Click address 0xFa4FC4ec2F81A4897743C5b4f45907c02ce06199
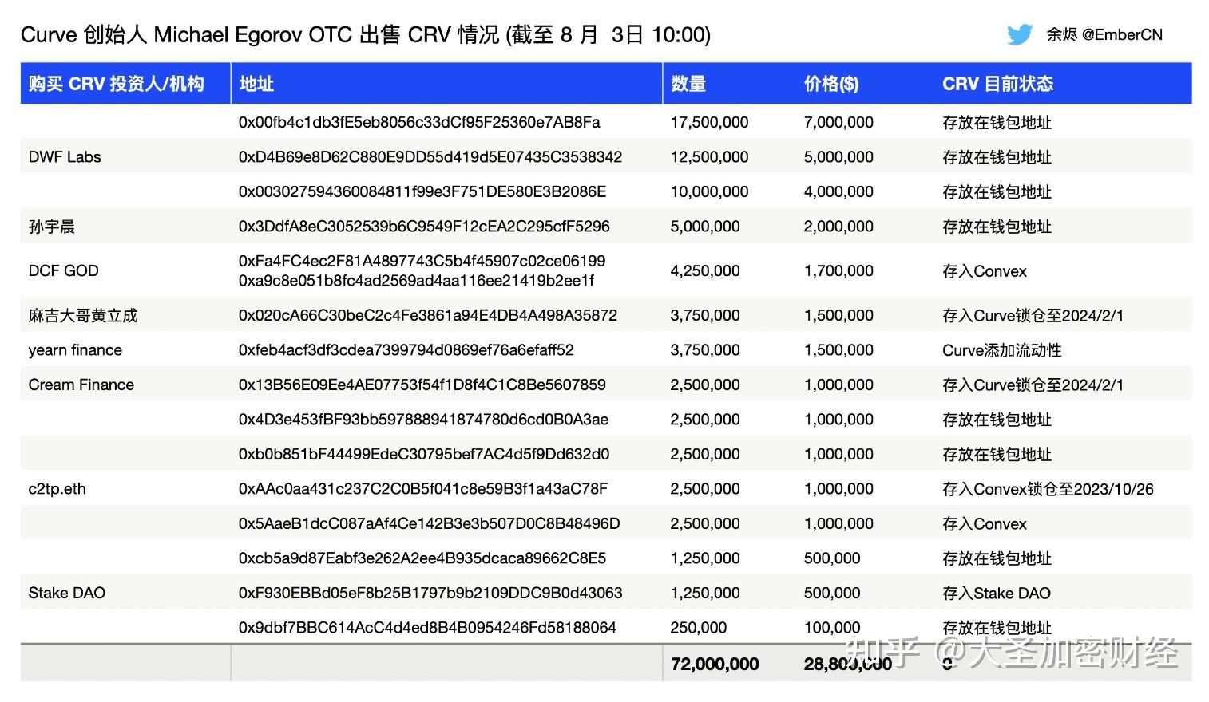The width and height of the screenshot is (1209, 702). pos(422,261)
